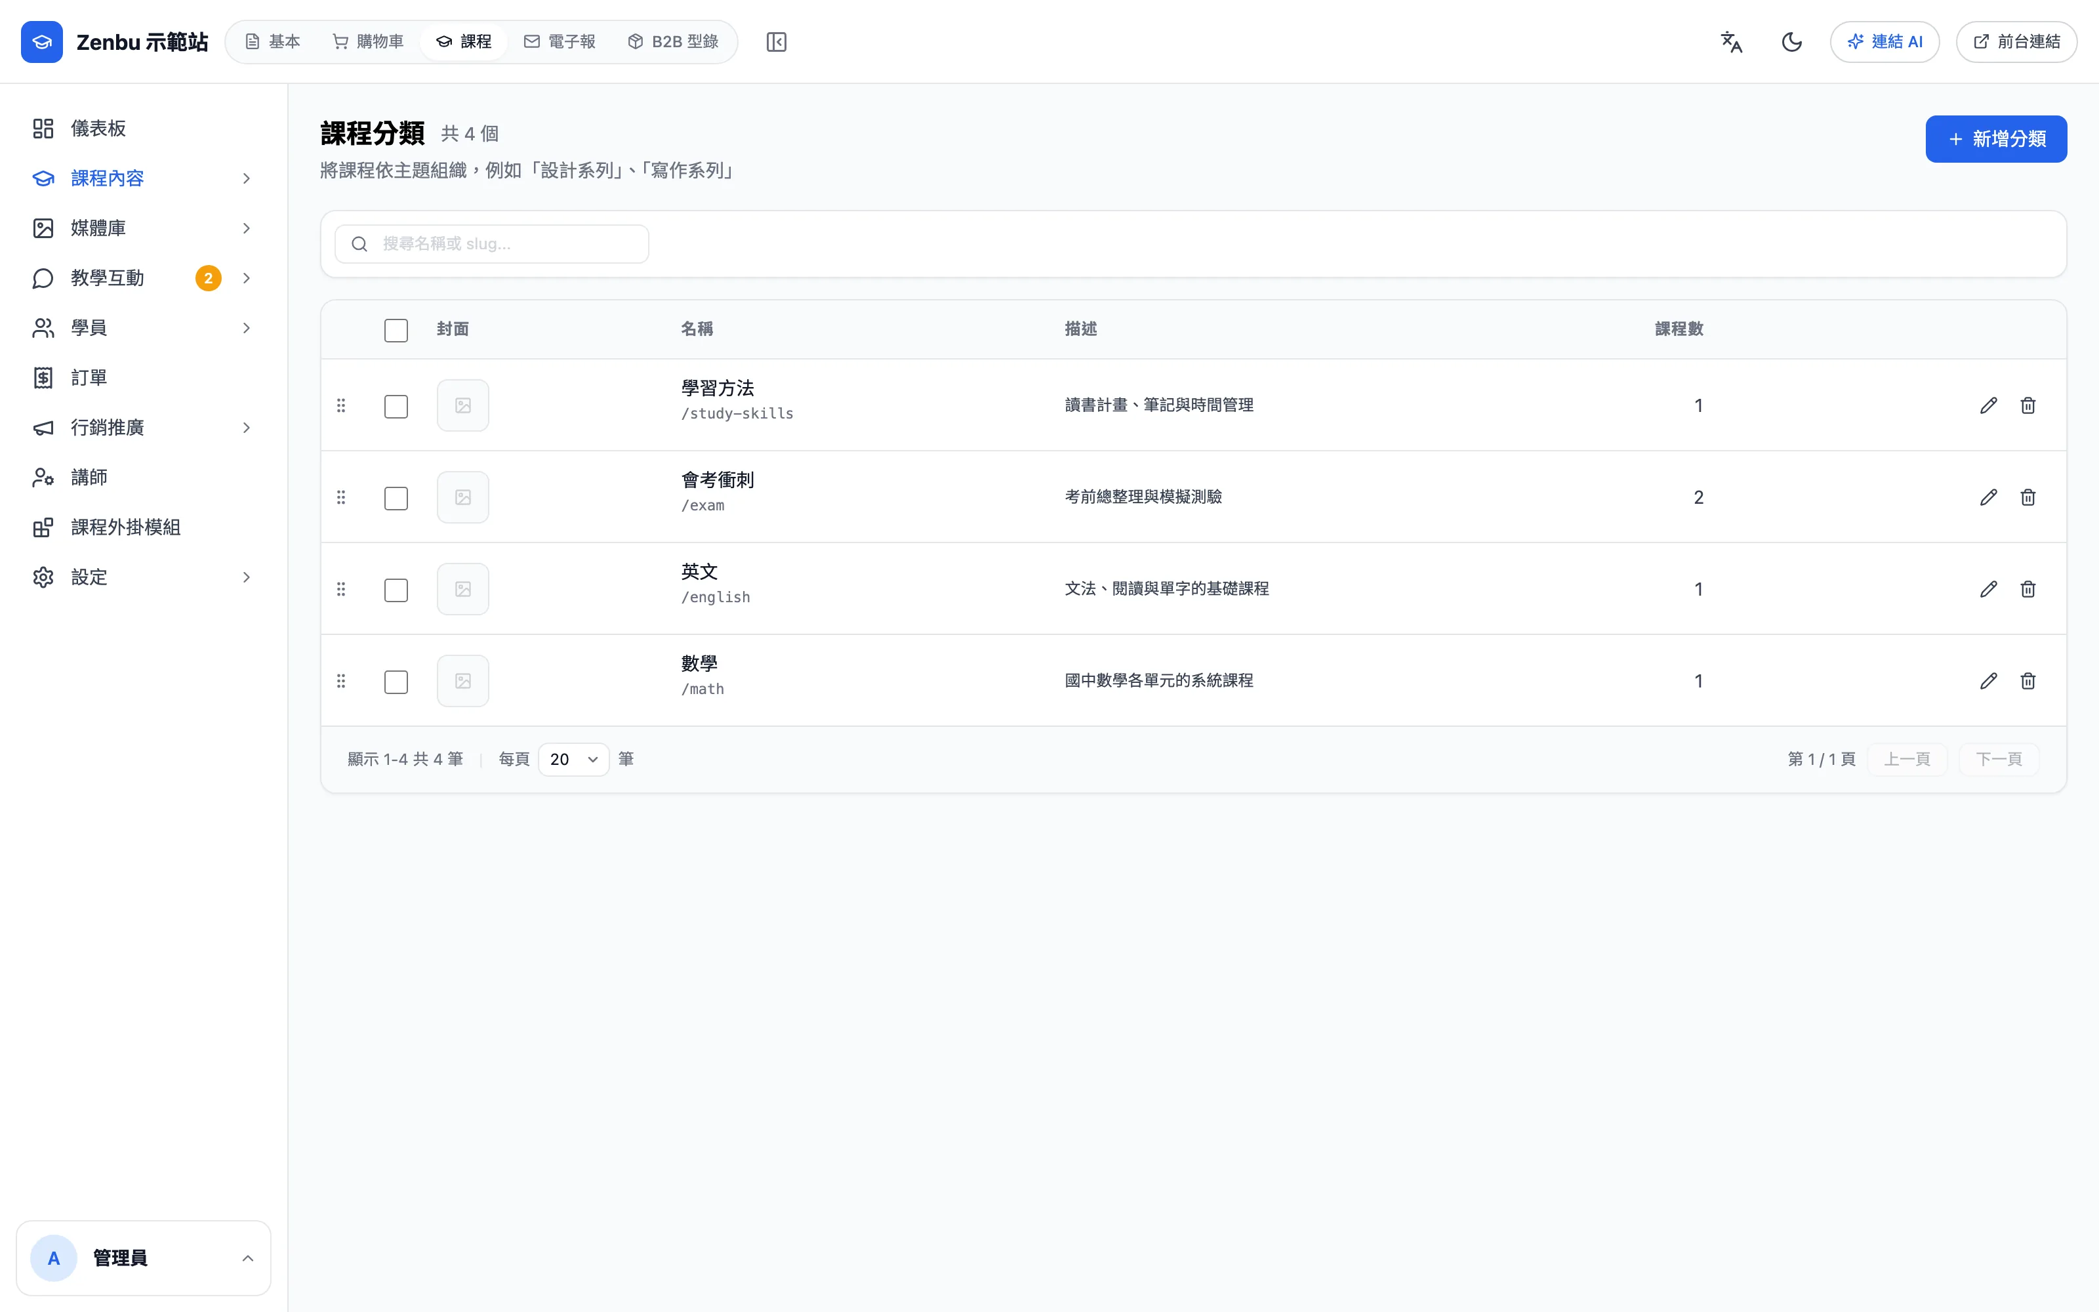Open the 管理員 account menu
The height and width of the screenshot is (1312, 2099).
pyautogui.click(x=143, y=1258)
